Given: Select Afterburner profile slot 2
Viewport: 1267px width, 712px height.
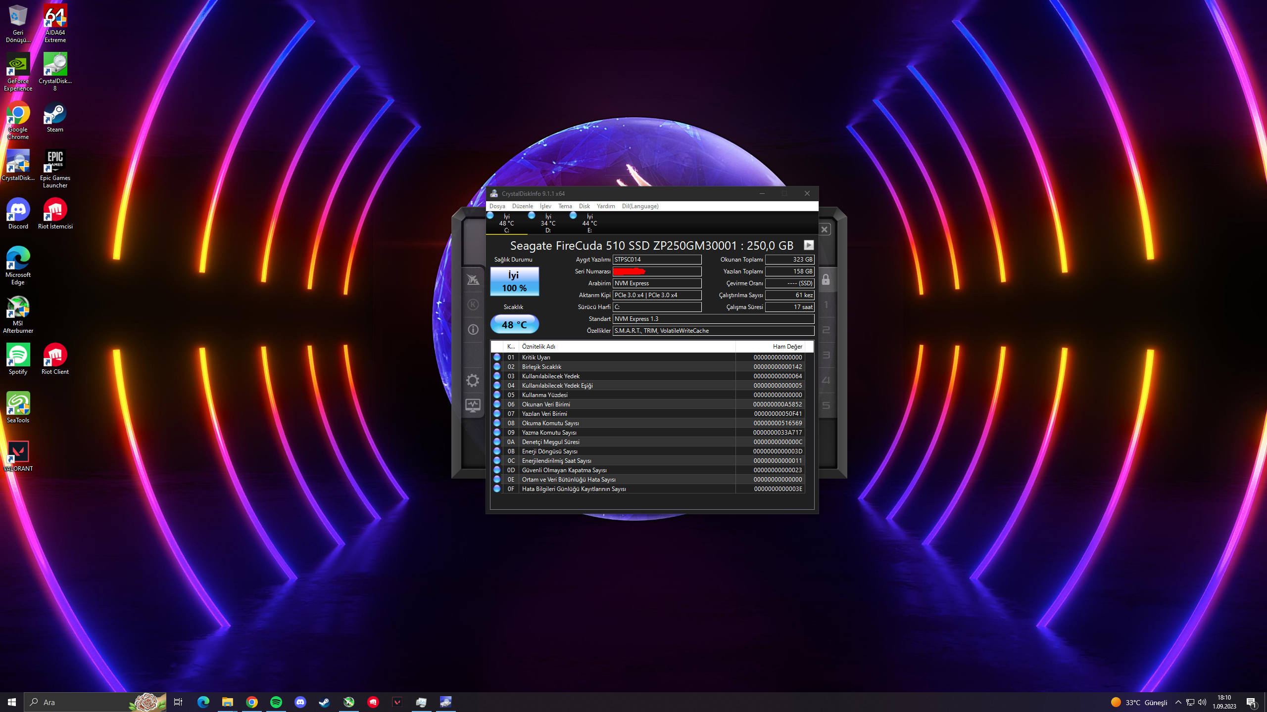Looking at the screenshot, I should coord(826,330).
